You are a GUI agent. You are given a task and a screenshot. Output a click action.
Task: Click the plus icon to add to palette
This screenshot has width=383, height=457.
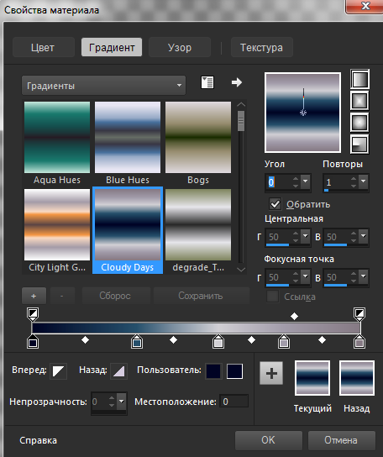pos(271,373)
